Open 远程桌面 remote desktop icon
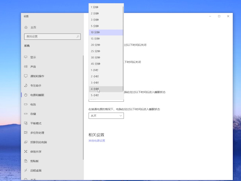 pyautogui.click(x=26, y=170)
